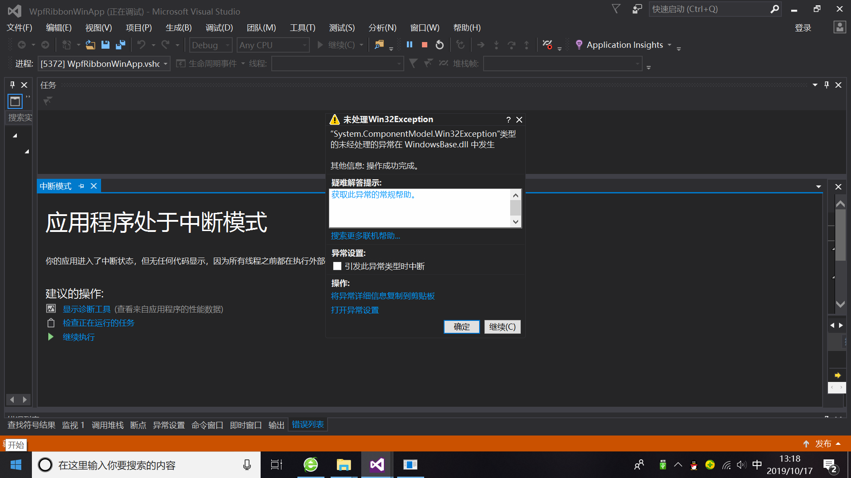The height and width of the screenshot is (478, 851).
Task: Toggle pin on 中断模式 tab
Action: 82,186
